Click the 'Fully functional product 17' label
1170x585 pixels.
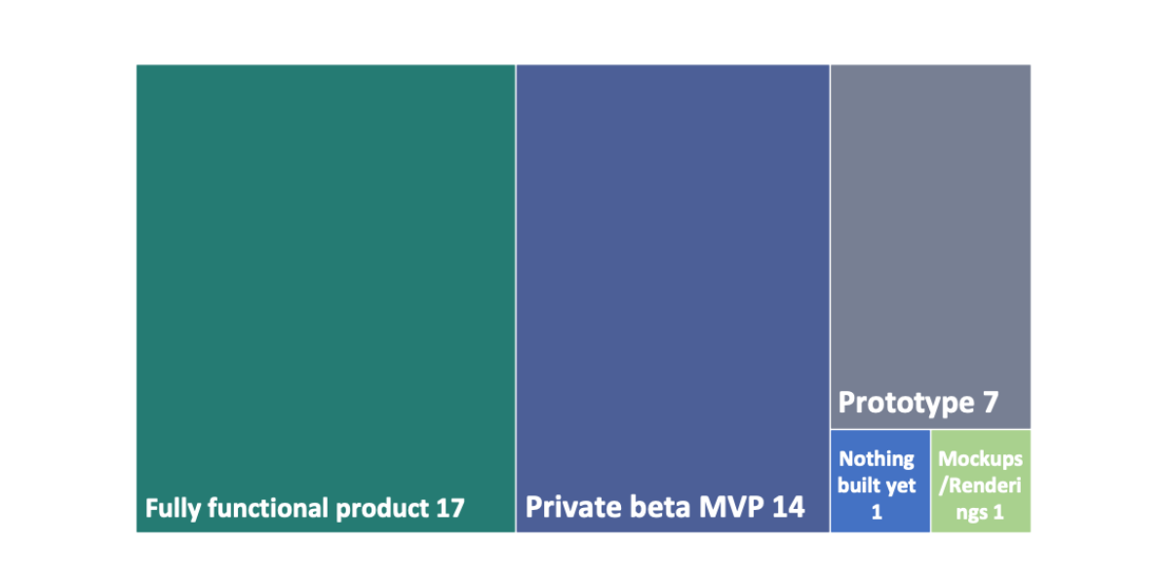point(305,508)
